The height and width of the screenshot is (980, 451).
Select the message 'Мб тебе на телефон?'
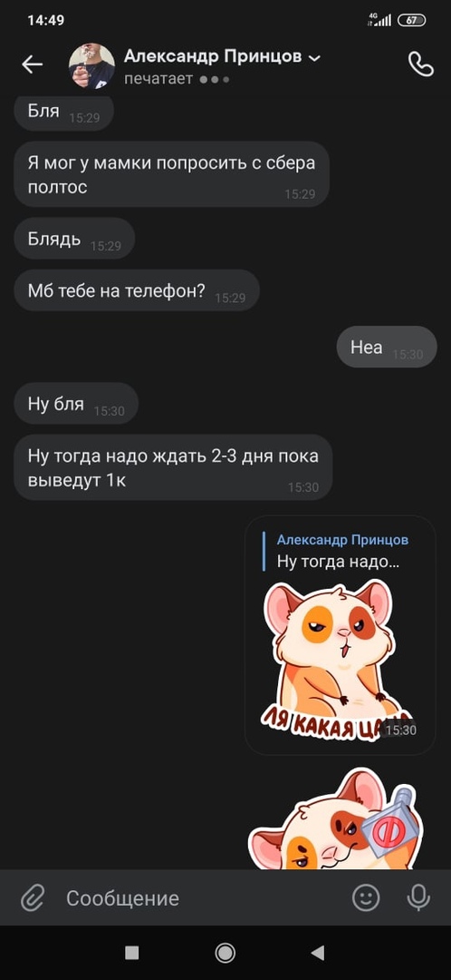pyautogui.click(x=137, y=290)
